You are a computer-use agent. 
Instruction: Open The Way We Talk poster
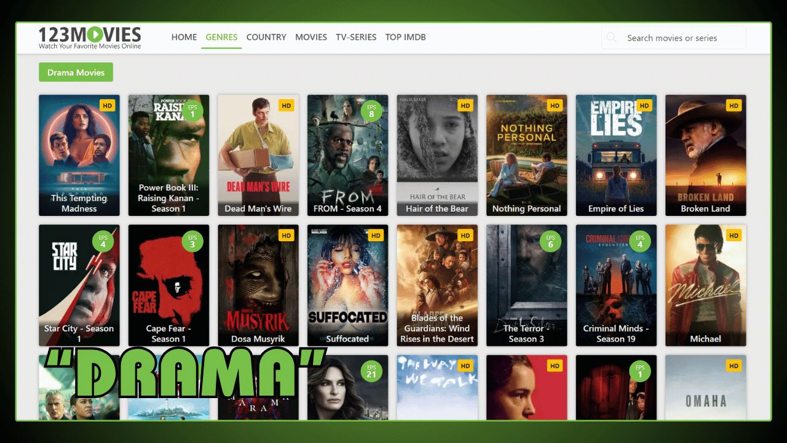(437, 388)
